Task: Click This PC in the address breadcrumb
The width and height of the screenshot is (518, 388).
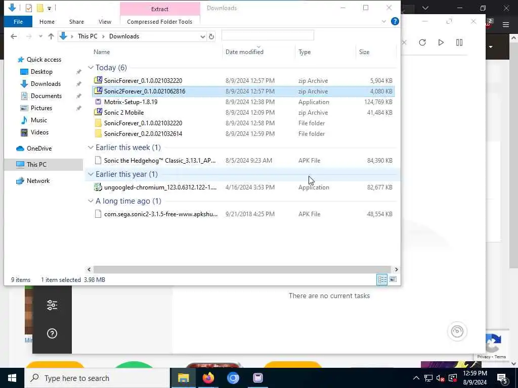Action: pyautogui.click(x=88, y=36)
